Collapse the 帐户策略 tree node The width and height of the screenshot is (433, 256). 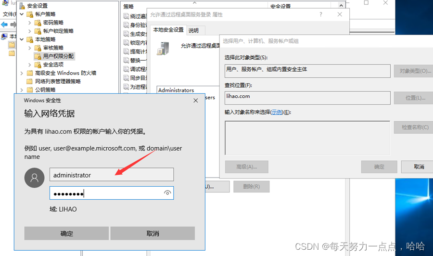pyautogui.click(x=22, y=14)
